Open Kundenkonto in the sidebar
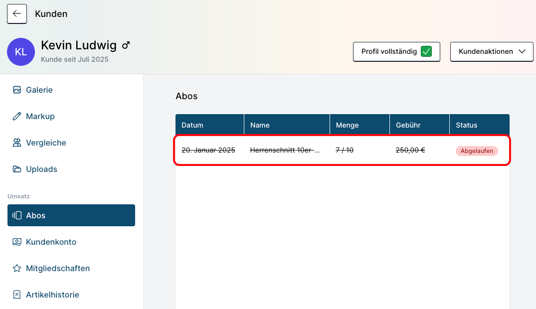Viewport: 536px width, 309px height. pyautogui.click(x=51, y=242)
